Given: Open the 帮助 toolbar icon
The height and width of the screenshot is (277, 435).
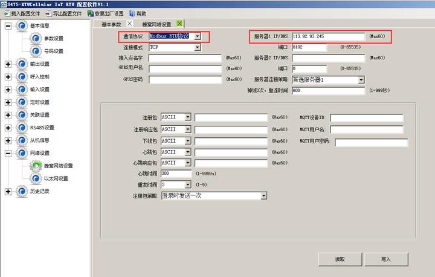Looking at the screenshot, I should pos(132,13).
